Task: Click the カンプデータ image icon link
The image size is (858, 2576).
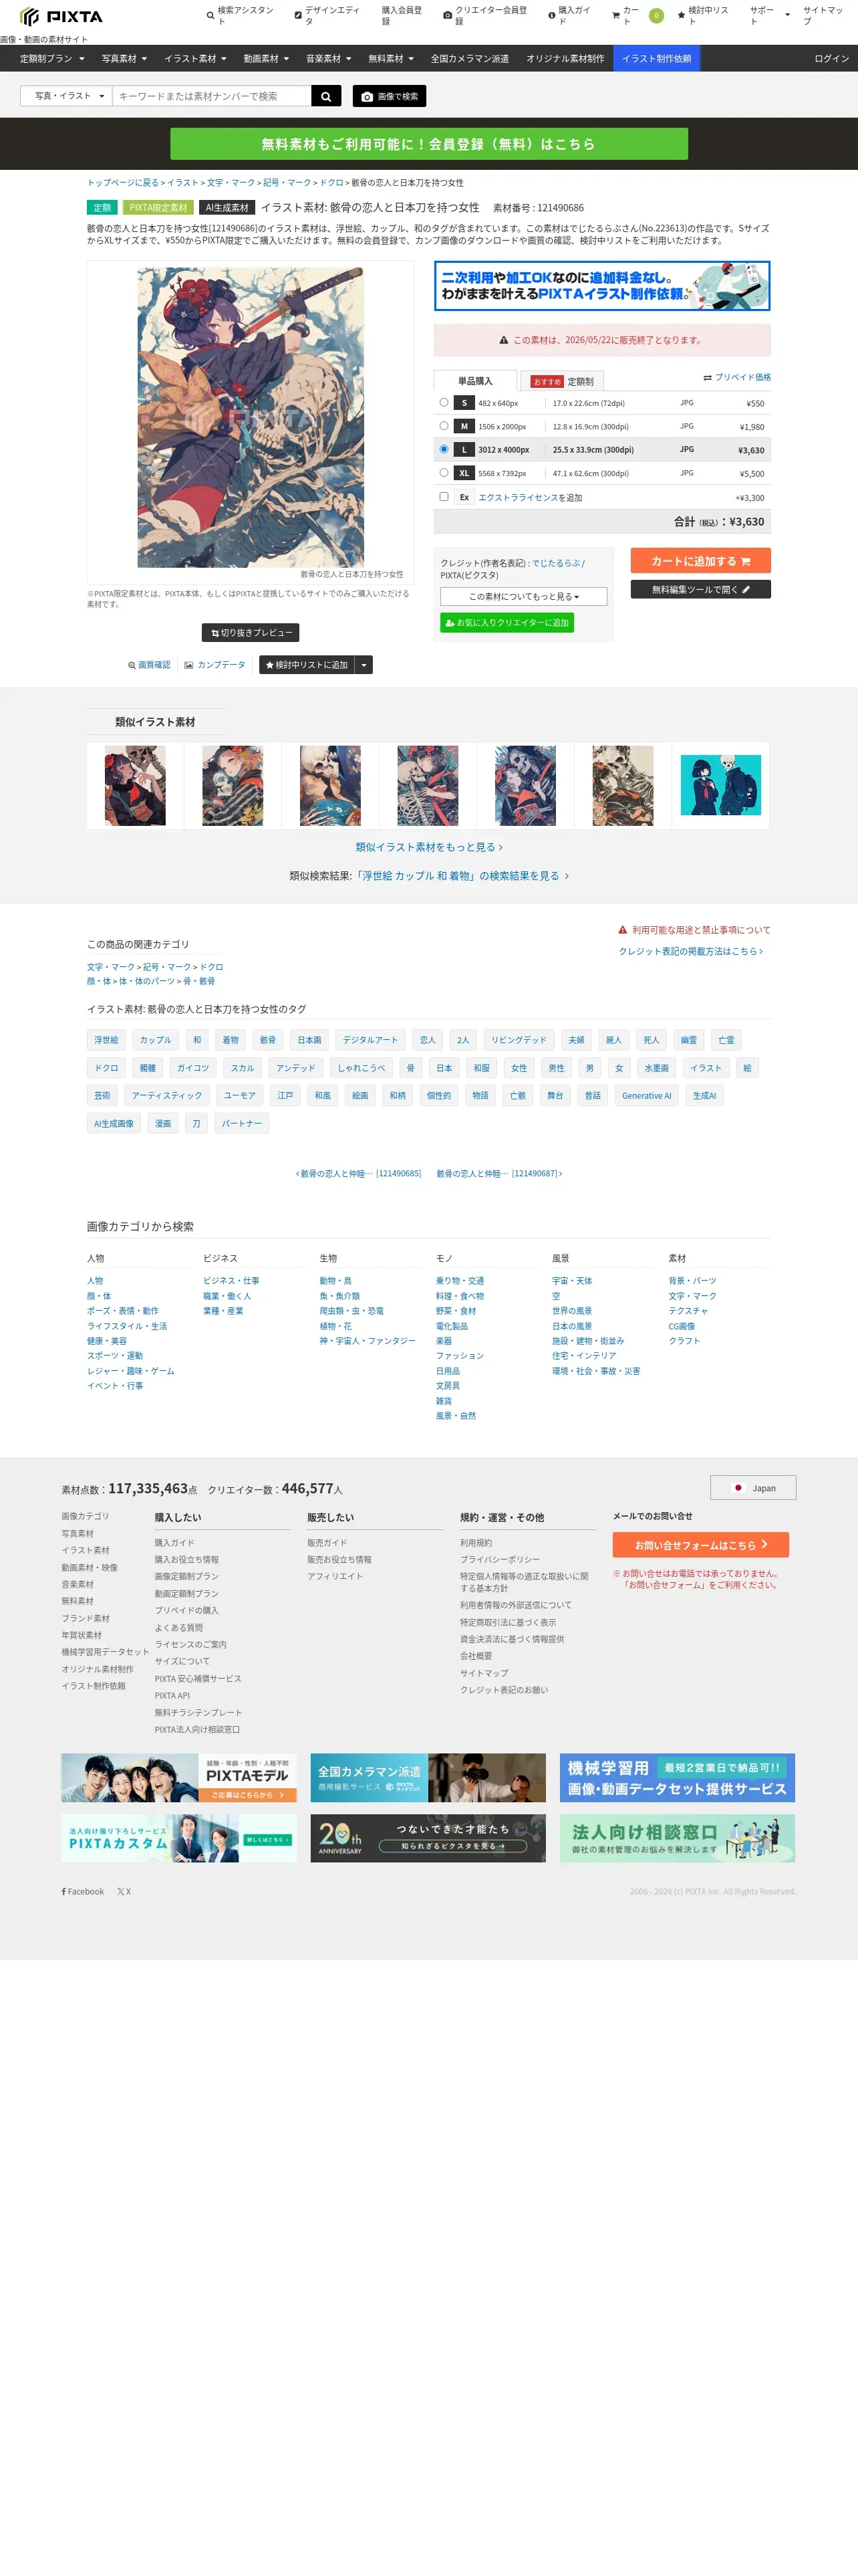Action: (214, 665)
